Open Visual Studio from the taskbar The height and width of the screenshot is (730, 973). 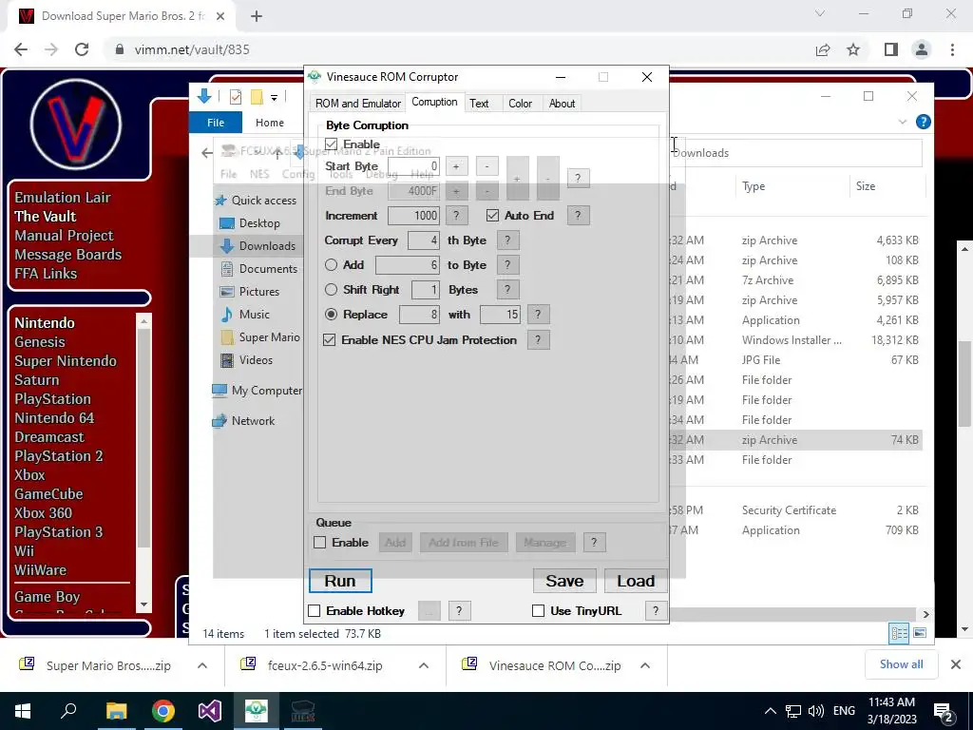pos(210,711)
